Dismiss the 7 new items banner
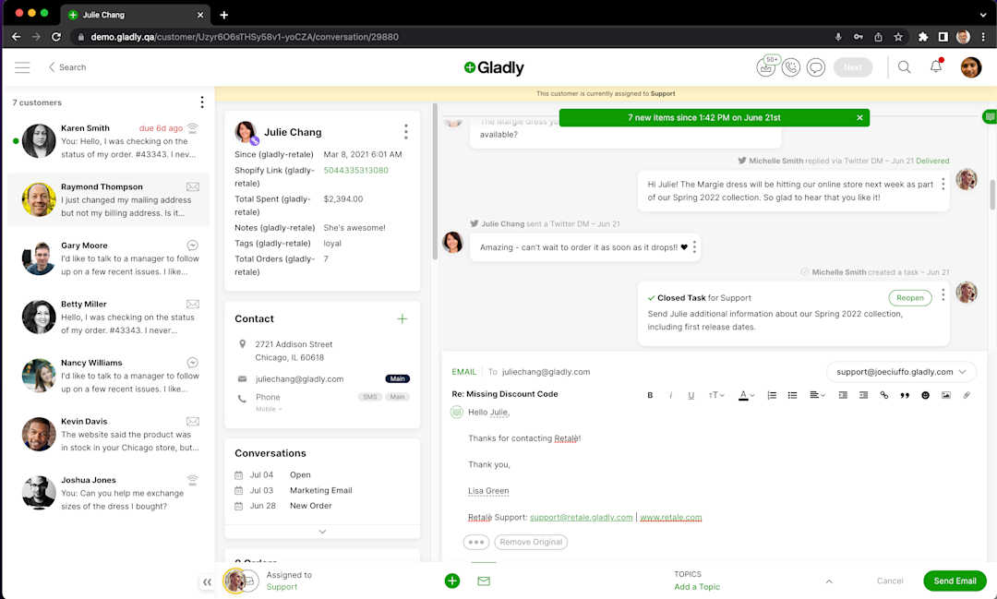 click(x=859, y=117)
